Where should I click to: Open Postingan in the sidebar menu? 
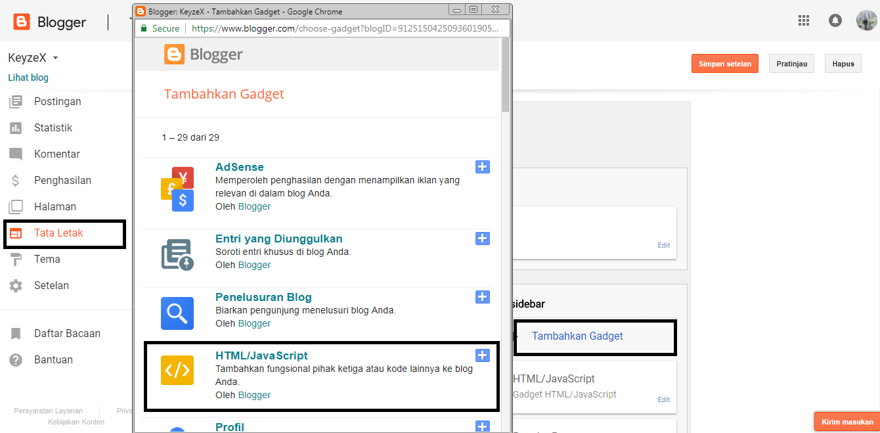(x=58, y=101)
